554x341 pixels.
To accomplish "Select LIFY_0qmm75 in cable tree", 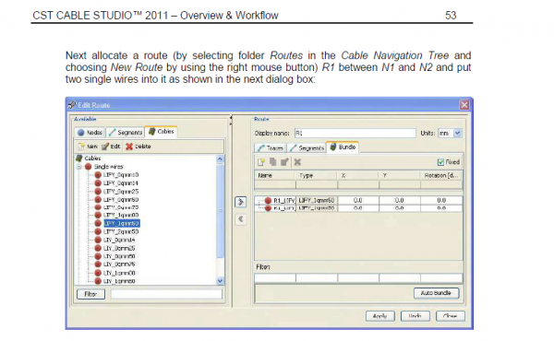I will coord(121,207).
